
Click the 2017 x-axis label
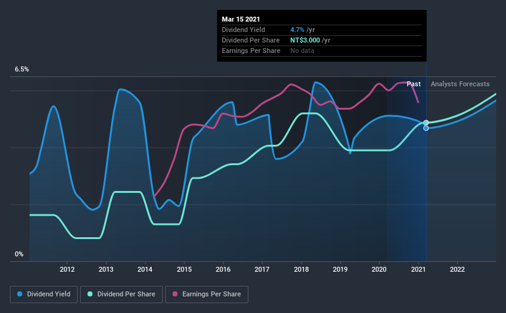[262, 269]
